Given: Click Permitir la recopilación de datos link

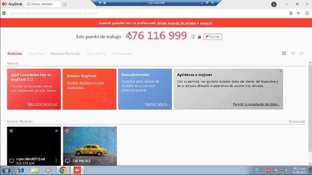Looking at the screenshot, I should pos(256,104).
